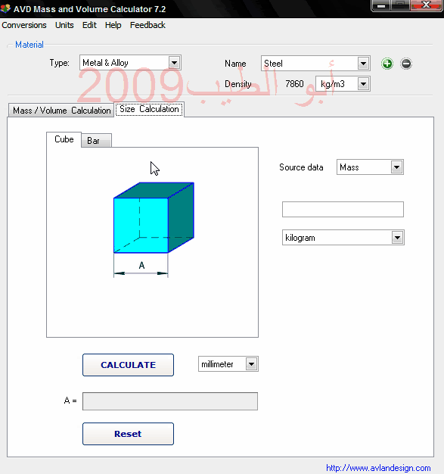Image resolution: width=444 pixels, height=474 pixels.
Task: Open the Help menu
Action: coord(113,25)
